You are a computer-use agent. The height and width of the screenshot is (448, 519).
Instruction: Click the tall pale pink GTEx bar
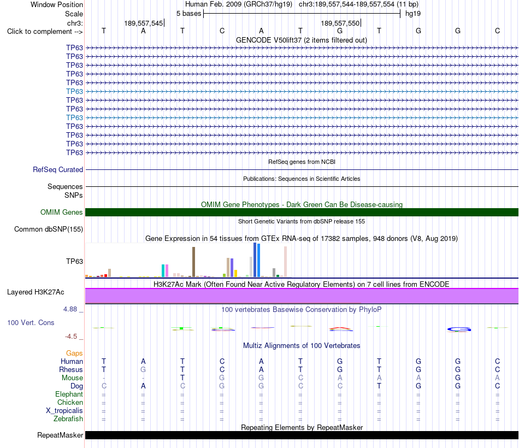pos(285,262)
